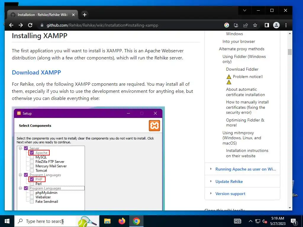Open the tab search chevron
Image resolution: width=303 pixels, height=227 pixels.
(x=245, y=10)
